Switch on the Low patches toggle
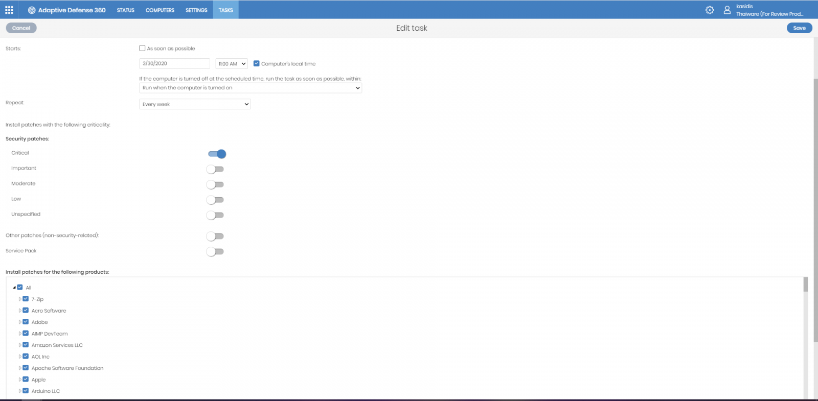Screen dimensions: 818x401 (215, 200)
